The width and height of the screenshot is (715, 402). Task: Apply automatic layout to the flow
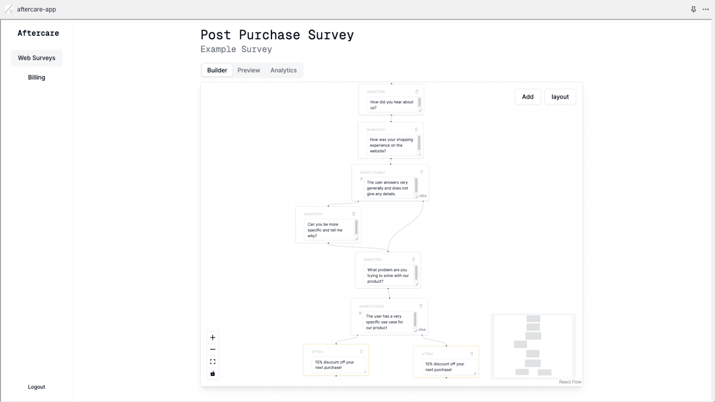560,97
